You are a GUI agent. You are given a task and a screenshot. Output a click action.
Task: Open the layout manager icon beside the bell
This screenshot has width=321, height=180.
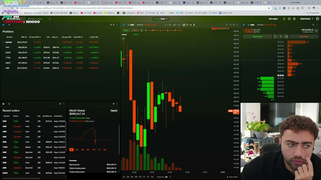click(289, 19)
